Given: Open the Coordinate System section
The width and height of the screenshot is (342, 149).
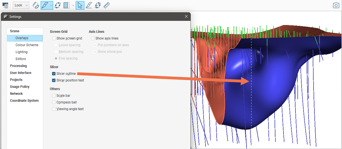Looking at the screenshot, I should point(24,101).
